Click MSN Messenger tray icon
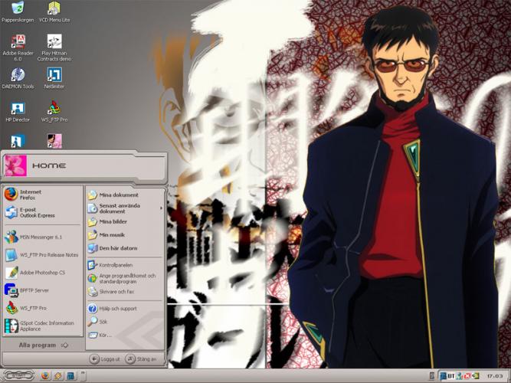 (460, 376)
